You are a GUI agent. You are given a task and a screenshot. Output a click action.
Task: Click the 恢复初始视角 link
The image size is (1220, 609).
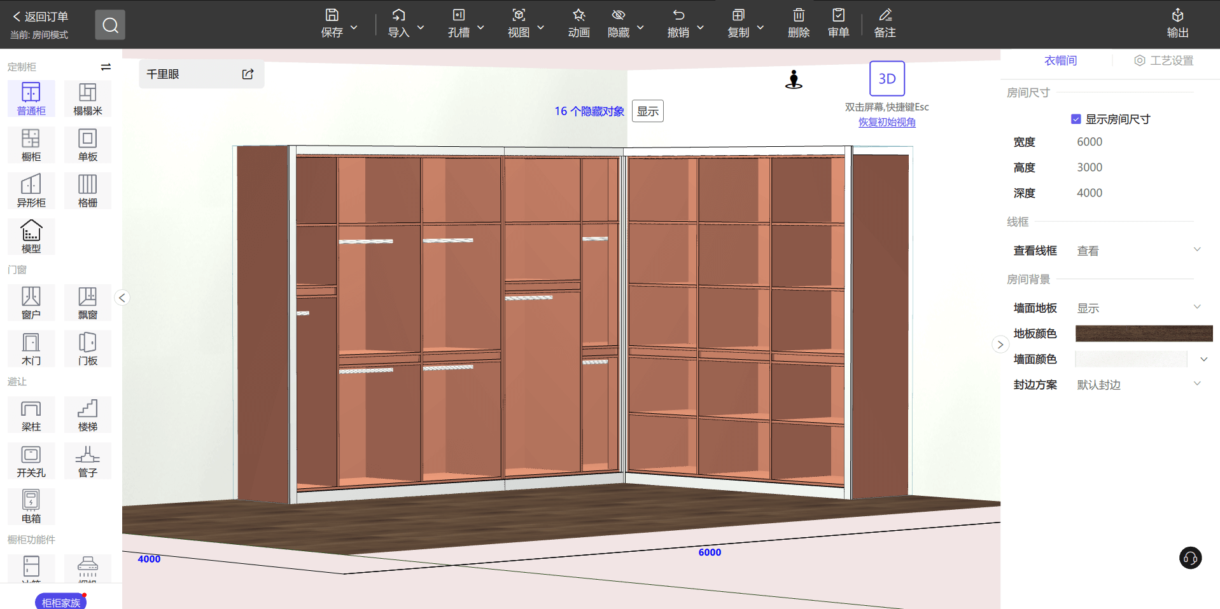point(887,122)
